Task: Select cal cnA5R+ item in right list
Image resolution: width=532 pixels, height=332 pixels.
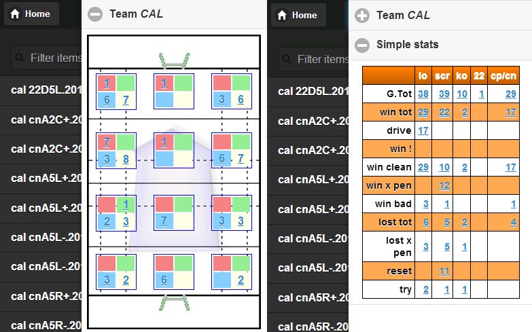Action: (x=308, y=297)
